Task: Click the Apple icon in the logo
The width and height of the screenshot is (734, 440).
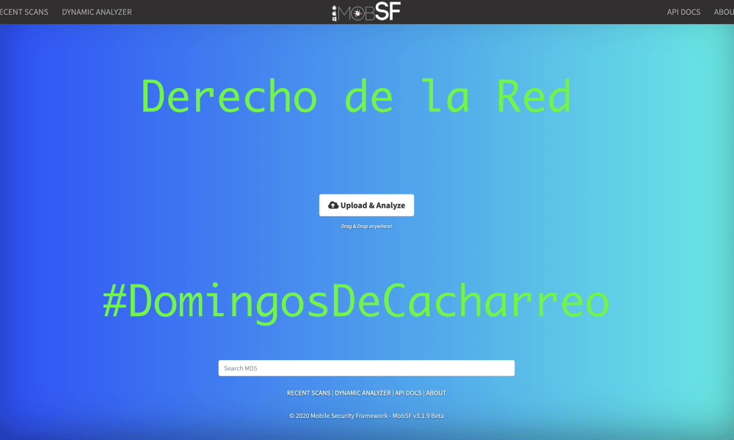Action: point(335,13)
